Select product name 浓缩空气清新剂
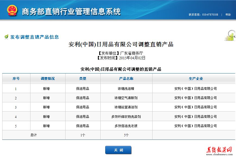 click(126, 98)
